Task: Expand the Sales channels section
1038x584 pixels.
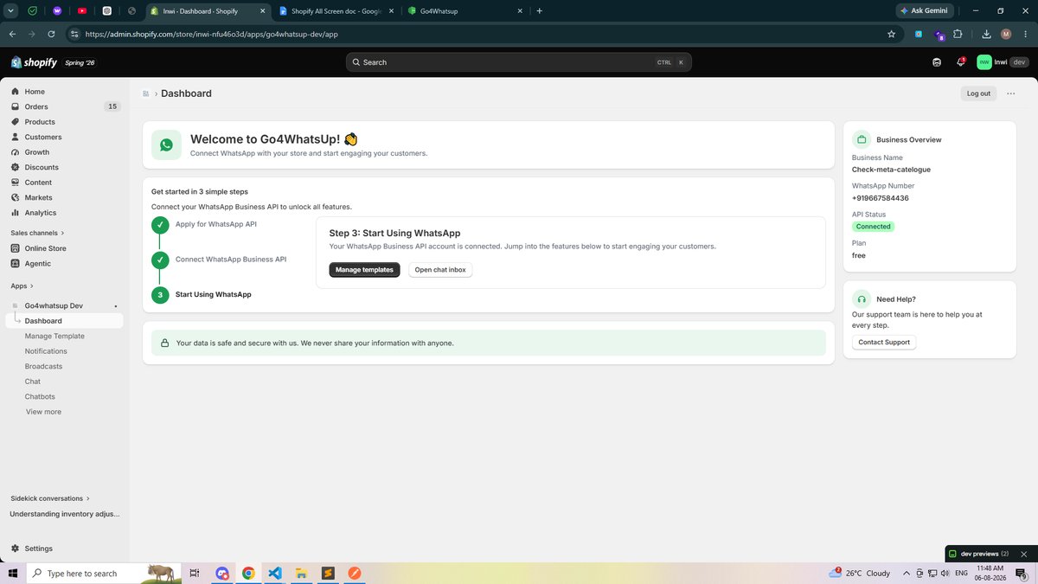Action: (37, 233)
